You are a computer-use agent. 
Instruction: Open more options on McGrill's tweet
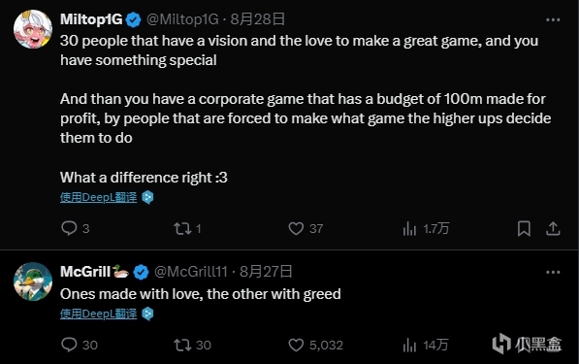(x=553, y=273)
